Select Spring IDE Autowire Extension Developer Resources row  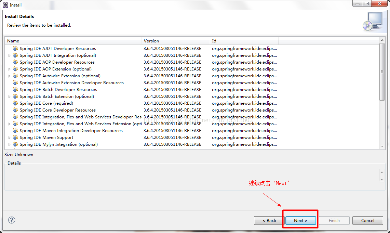click(x=192, y=83)
